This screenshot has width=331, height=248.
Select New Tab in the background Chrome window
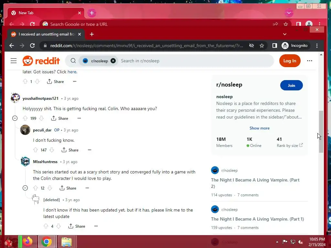click(46, 13)
